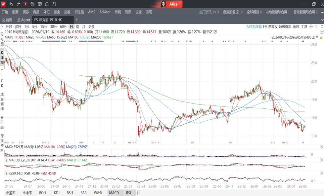Add new indicator with plus box
324x196 pixels.
[139, 193]
